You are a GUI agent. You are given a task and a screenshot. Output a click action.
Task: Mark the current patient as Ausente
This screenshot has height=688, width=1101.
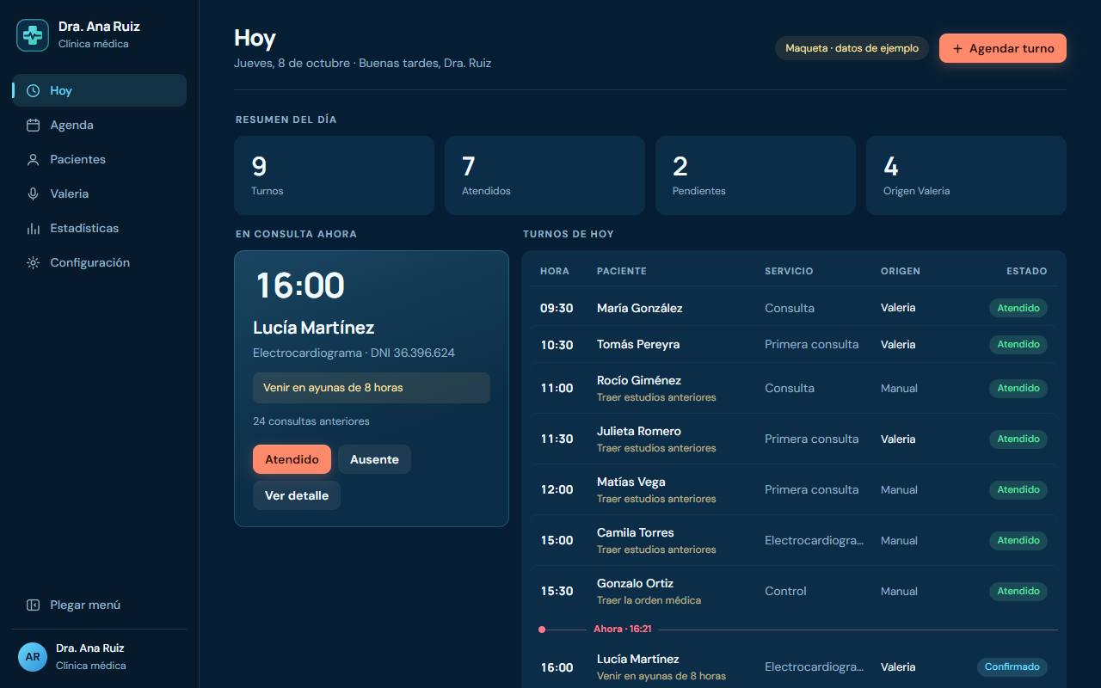click(x=374, y=459)
